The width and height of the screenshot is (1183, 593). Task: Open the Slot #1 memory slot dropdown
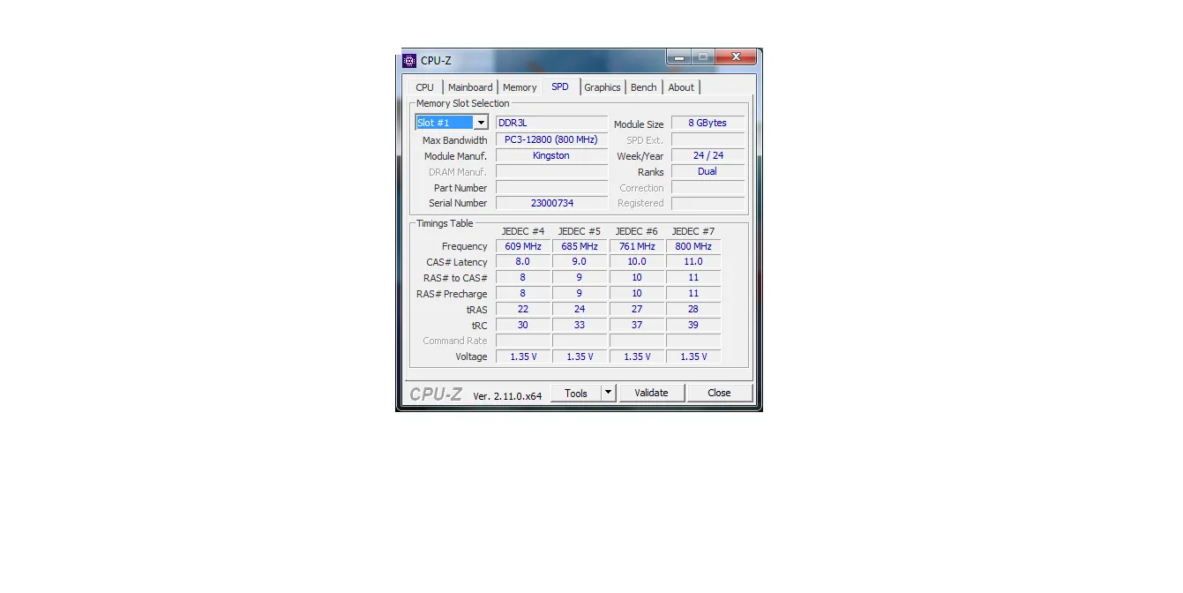click(481, 123)
